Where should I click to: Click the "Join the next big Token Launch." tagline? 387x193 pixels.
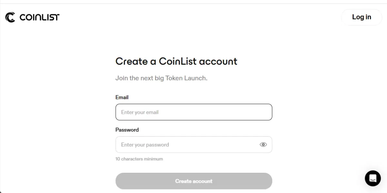click(x=161, y=78)
